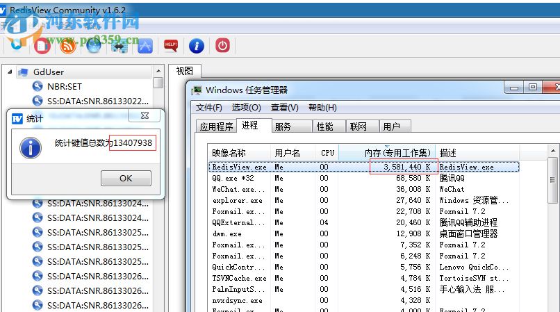Collapse the GdUser tree node
This screenshot has height=312, width=560.
click(x=10, y=72)
